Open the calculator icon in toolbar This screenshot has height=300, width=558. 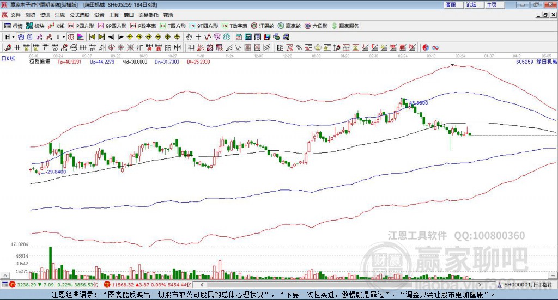(x=248, y=37)
